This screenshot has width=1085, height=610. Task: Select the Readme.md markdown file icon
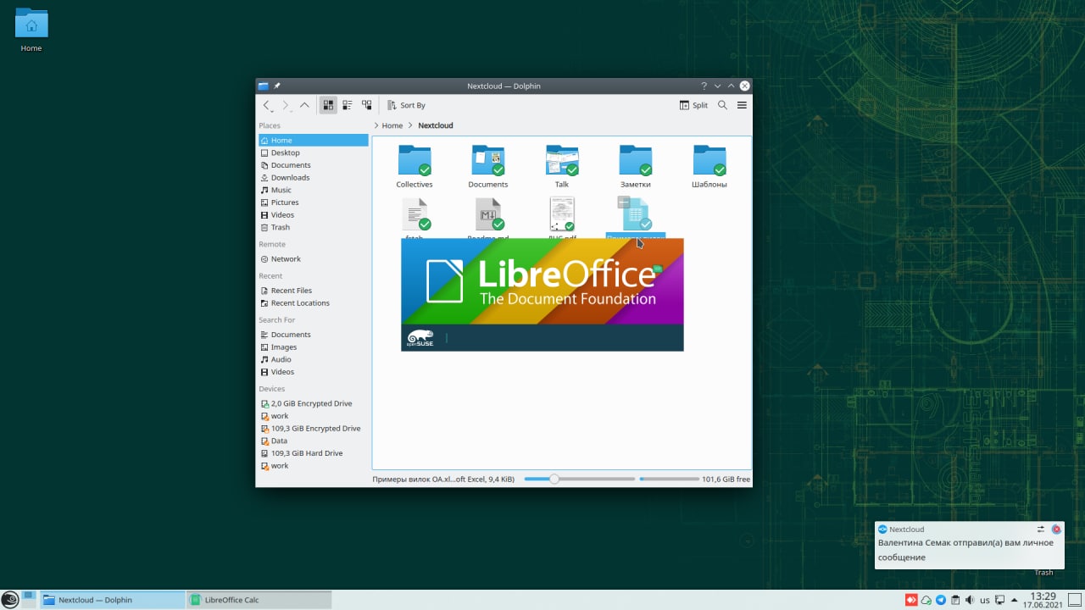[488, 214]
